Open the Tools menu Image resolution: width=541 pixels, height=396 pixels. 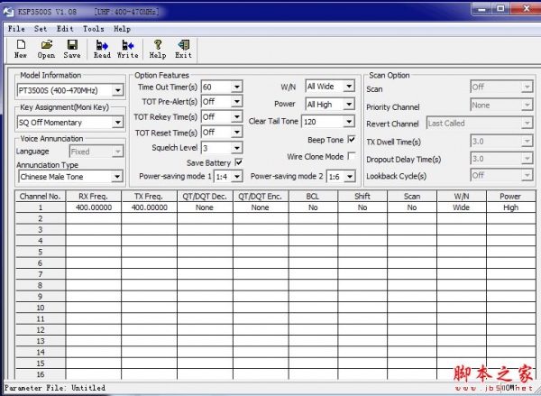click(93, 29)
